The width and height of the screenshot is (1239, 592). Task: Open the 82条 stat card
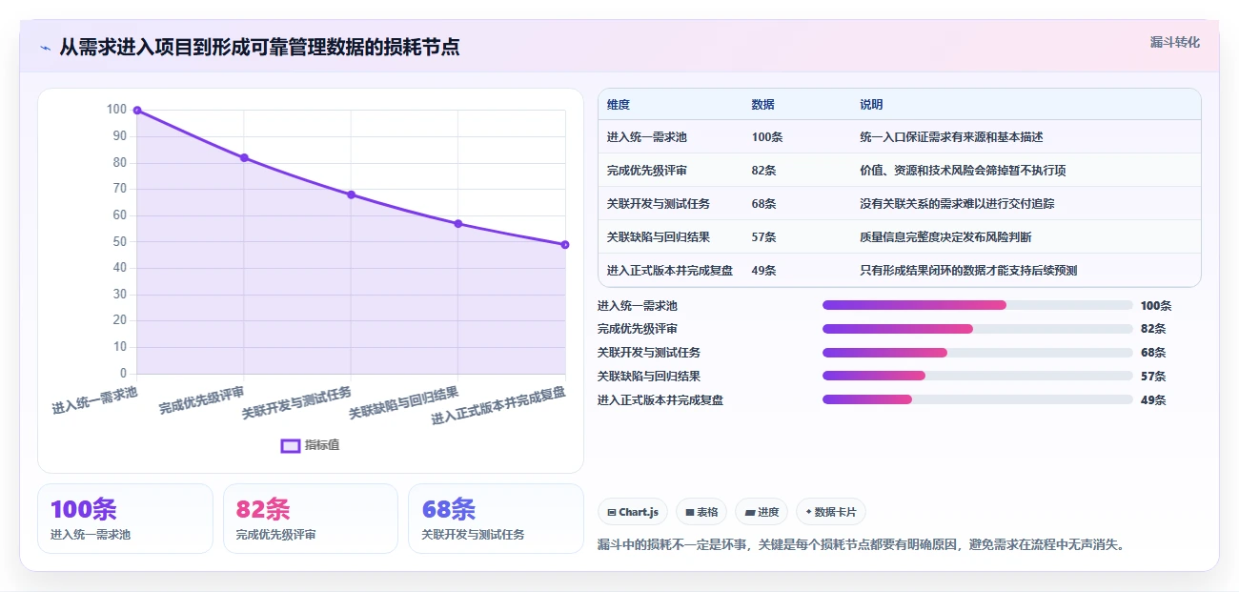pos(311,519)
